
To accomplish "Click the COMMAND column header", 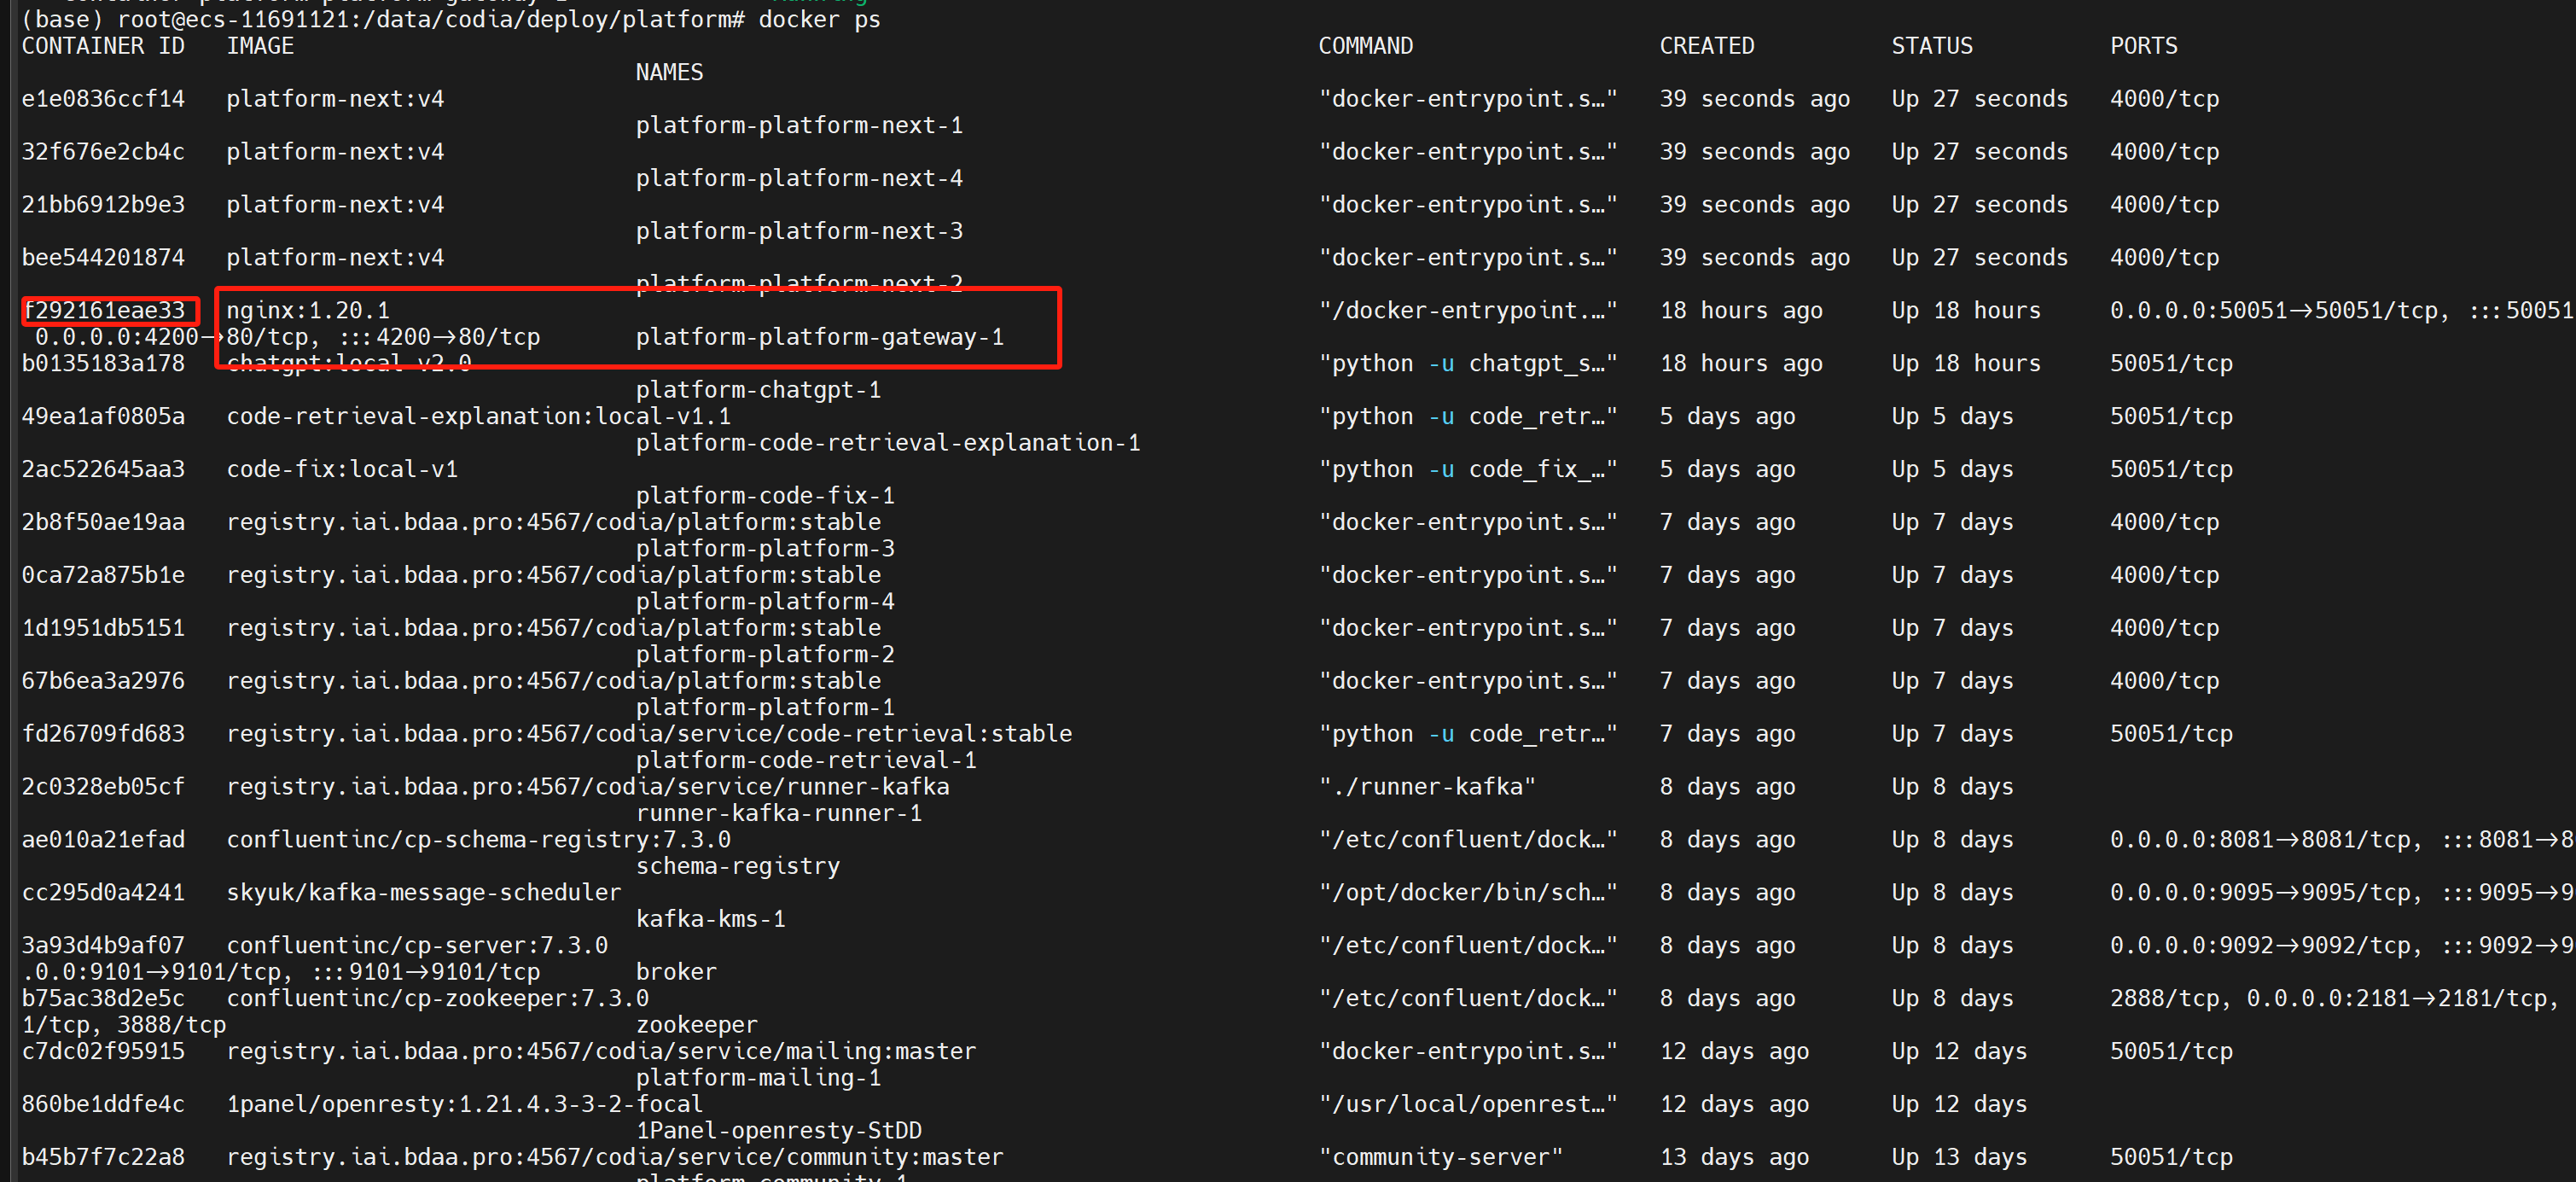I will coord(1365,46).
